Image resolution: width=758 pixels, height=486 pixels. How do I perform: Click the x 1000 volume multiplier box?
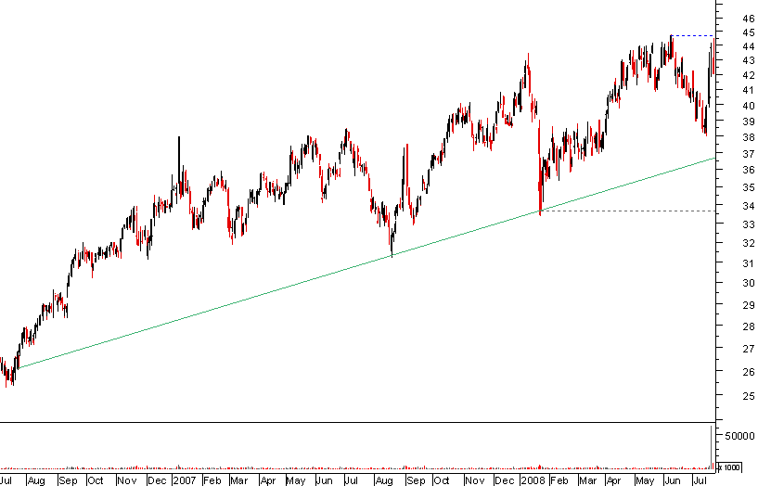[x=729, y=467]
